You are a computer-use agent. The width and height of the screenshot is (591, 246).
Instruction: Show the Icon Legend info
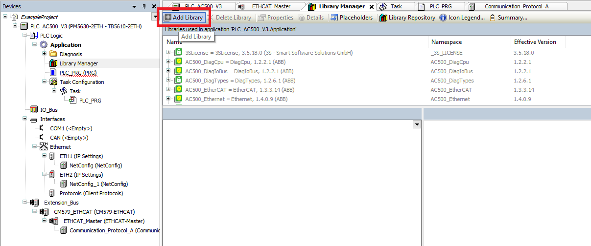coord(462,18)
